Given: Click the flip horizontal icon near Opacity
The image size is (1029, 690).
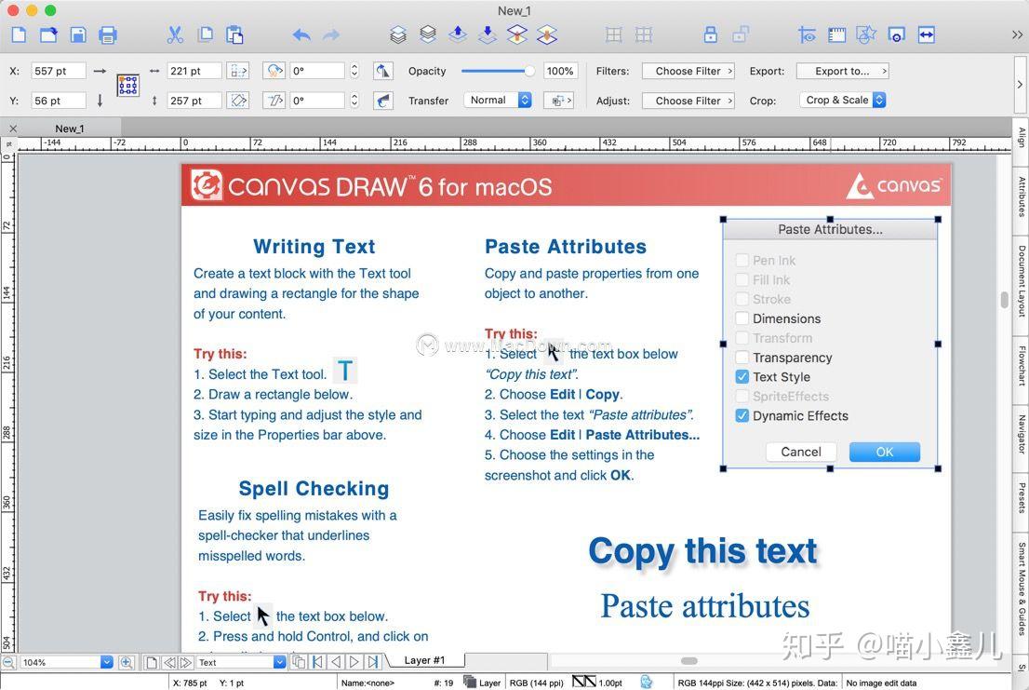Looking at the screenshot, I should click(382, 71).
